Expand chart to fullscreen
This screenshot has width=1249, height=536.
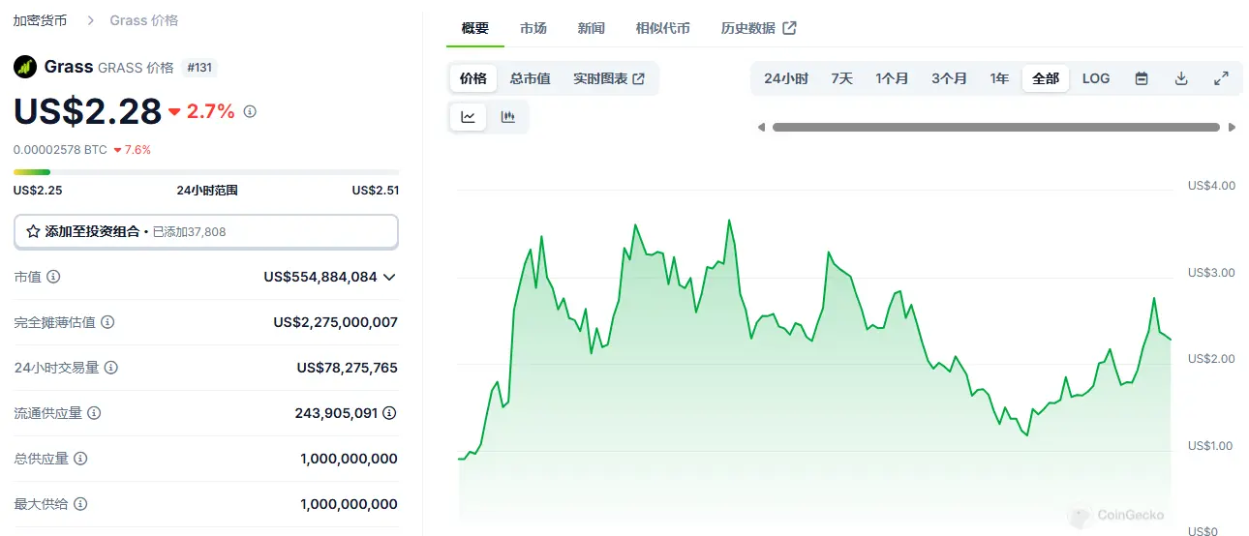1221,78
